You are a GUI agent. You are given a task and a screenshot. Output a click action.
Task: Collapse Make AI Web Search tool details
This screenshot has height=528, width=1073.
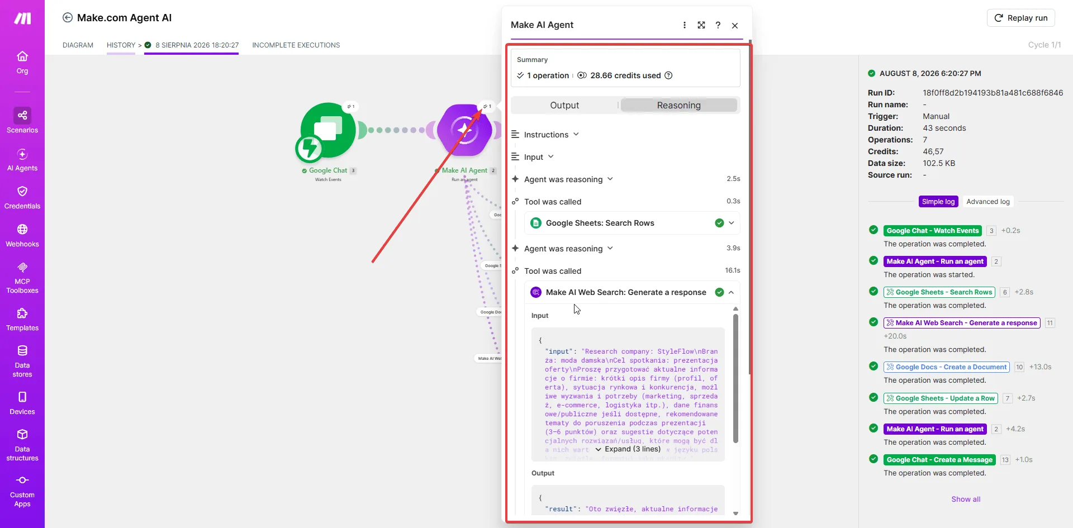click(731, 292)
